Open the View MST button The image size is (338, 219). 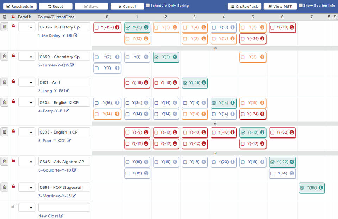[280, 6]
